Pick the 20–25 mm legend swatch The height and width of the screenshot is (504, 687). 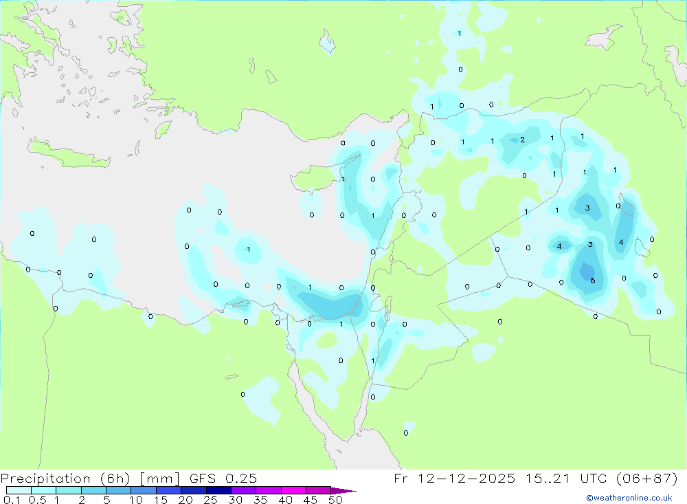click(194, 490)
